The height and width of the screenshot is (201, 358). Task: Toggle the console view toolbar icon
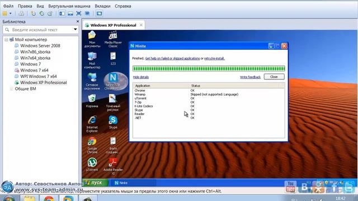click(99, 13)
